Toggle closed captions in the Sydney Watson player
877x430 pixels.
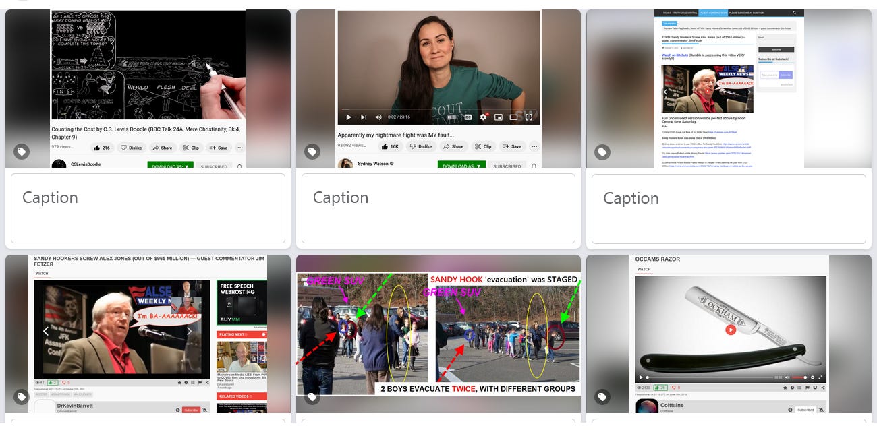[x=468, y=117]
